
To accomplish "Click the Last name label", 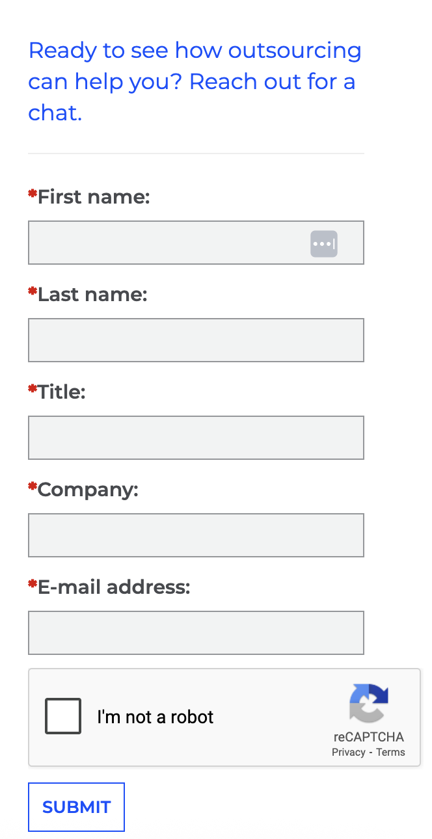I will pyautogui.click(x=92, y=295).
